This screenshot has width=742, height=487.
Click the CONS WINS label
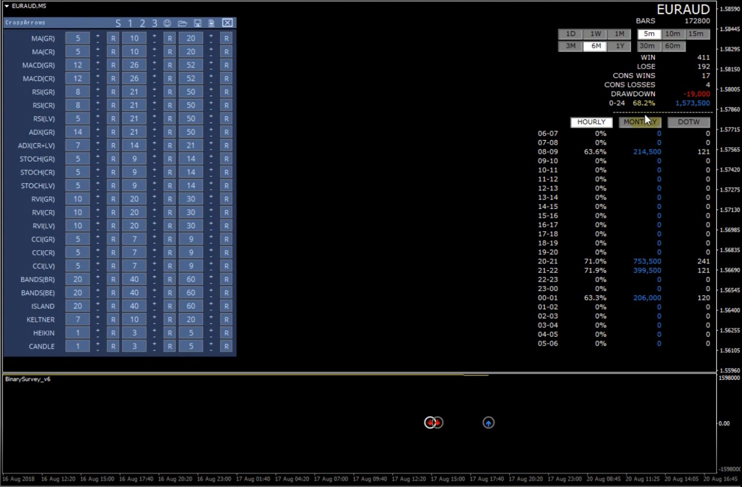click(633, 75)
